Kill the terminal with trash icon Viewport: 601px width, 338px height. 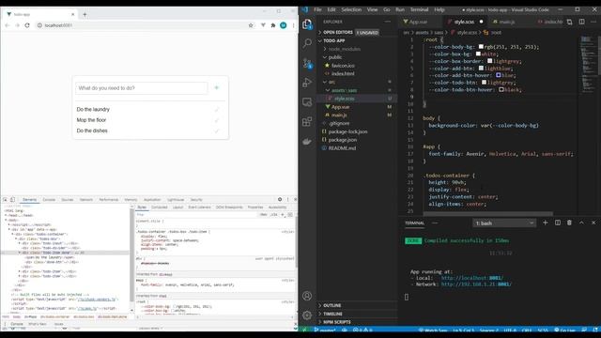coord(569,223)
